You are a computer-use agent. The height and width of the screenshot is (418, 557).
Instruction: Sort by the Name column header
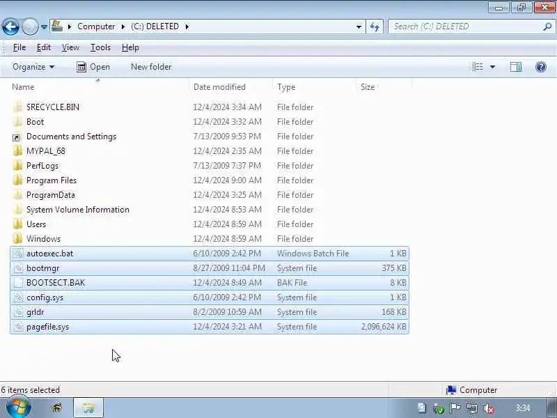click(23, 87)
